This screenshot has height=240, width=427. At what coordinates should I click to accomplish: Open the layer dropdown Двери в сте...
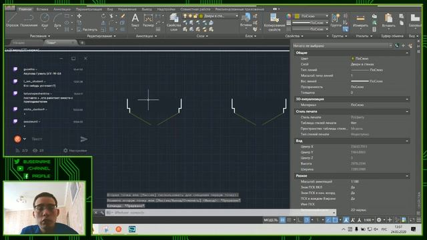click(x=236, y=16)
